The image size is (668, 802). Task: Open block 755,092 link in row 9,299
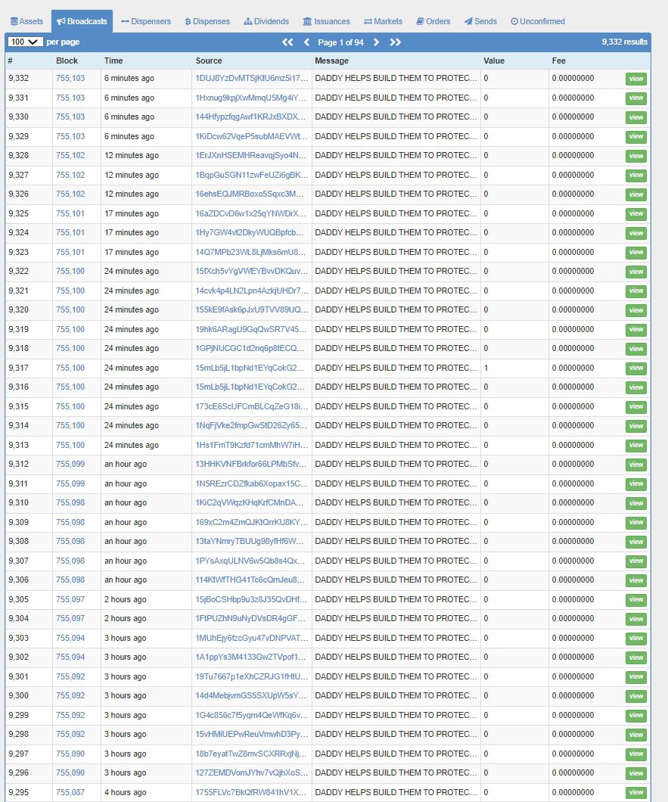point(70,716)
